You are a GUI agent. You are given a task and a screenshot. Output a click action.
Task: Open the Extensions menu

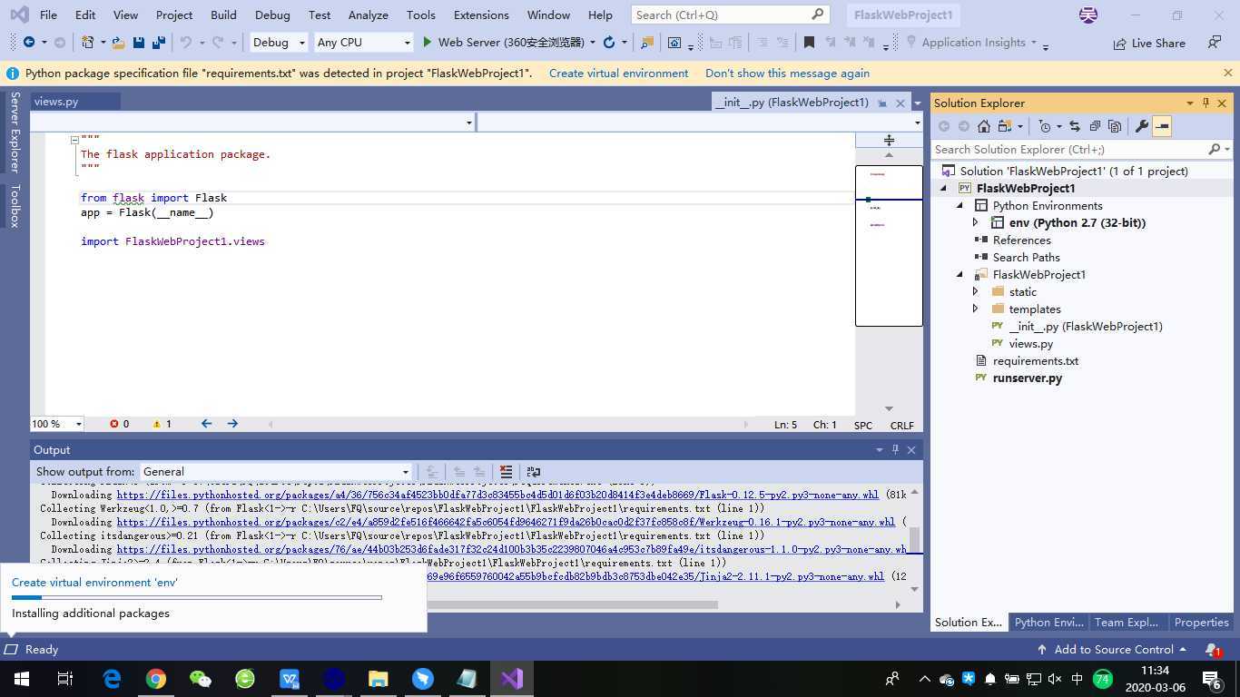click(x=481, y=15)
